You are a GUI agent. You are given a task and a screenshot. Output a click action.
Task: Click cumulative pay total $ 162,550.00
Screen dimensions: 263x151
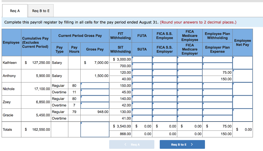tap(37, 129)
